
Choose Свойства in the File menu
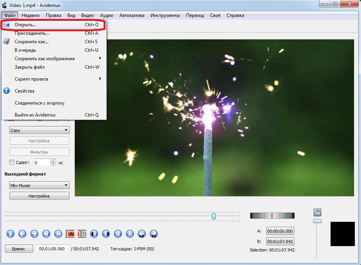tap(24, 91)
